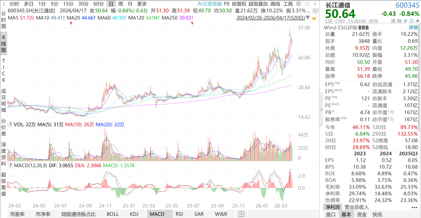
Task: Click the three-dots more icon near 营业总收入
Action: point(414,207)
